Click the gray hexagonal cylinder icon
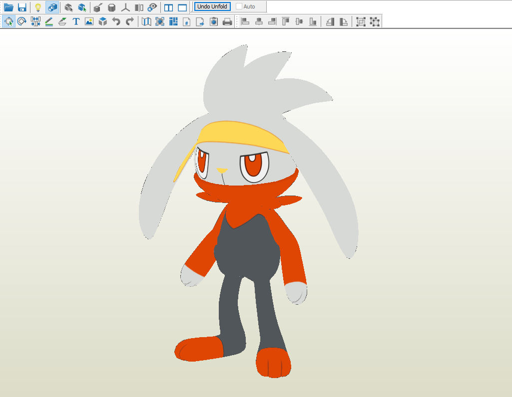The height and width of the screenshot is (397, 512). [111, 7]
